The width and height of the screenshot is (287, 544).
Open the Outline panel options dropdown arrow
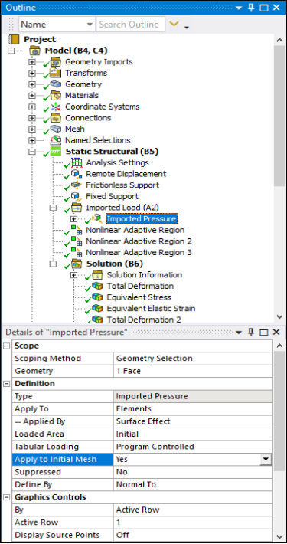pyautogui.click(x=239, y=8)
